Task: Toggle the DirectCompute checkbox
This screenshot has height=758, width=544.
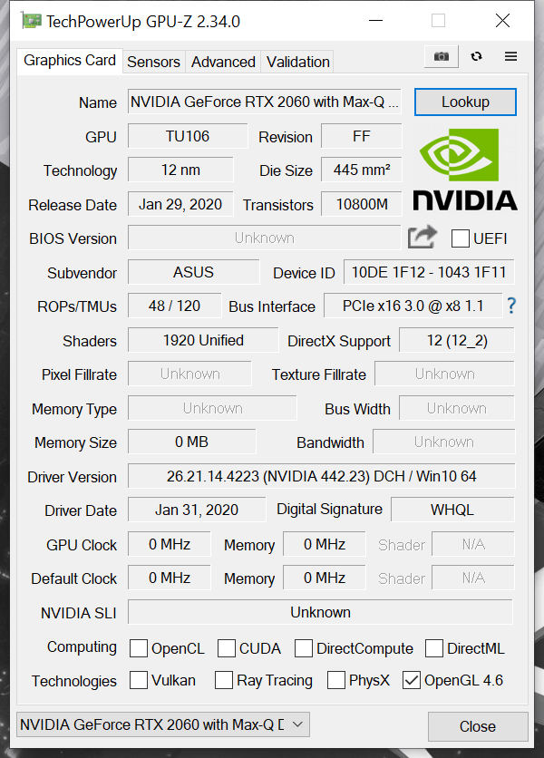Action: pos(303,648)
